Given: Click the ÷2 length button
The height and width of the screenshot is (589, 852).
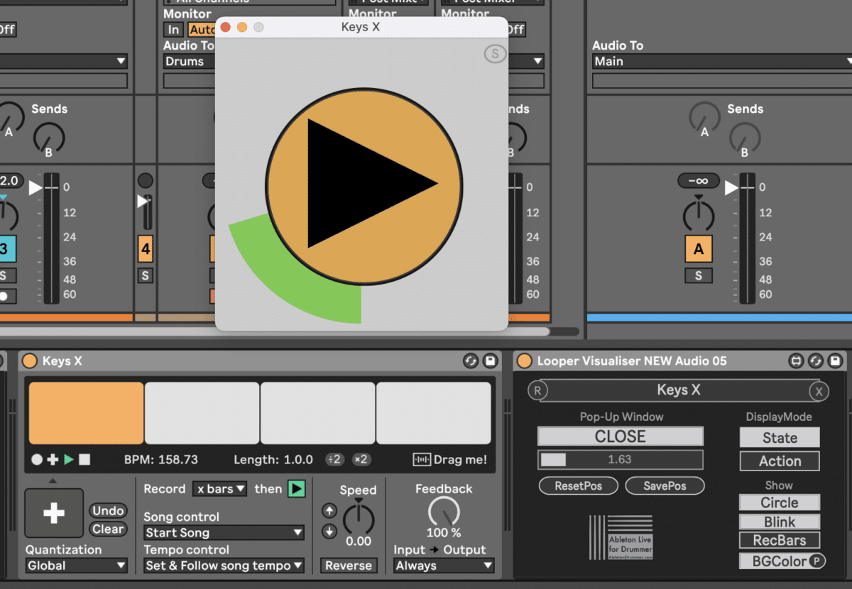Looking at the screenshot, I should coord(334,459).
